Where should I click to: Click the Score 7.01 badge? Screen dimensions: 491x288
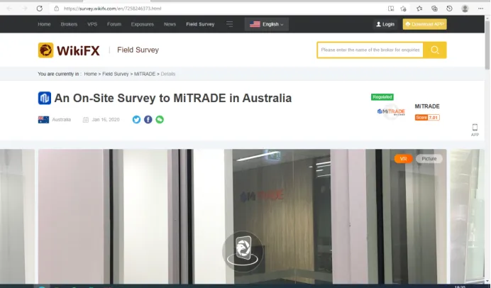point(427,117)
